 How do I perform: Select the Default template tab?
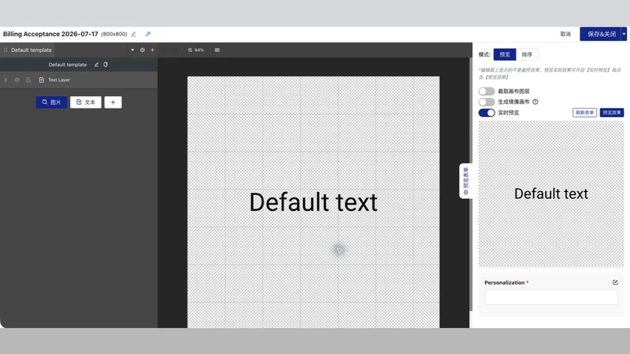[x=28, y=50]
